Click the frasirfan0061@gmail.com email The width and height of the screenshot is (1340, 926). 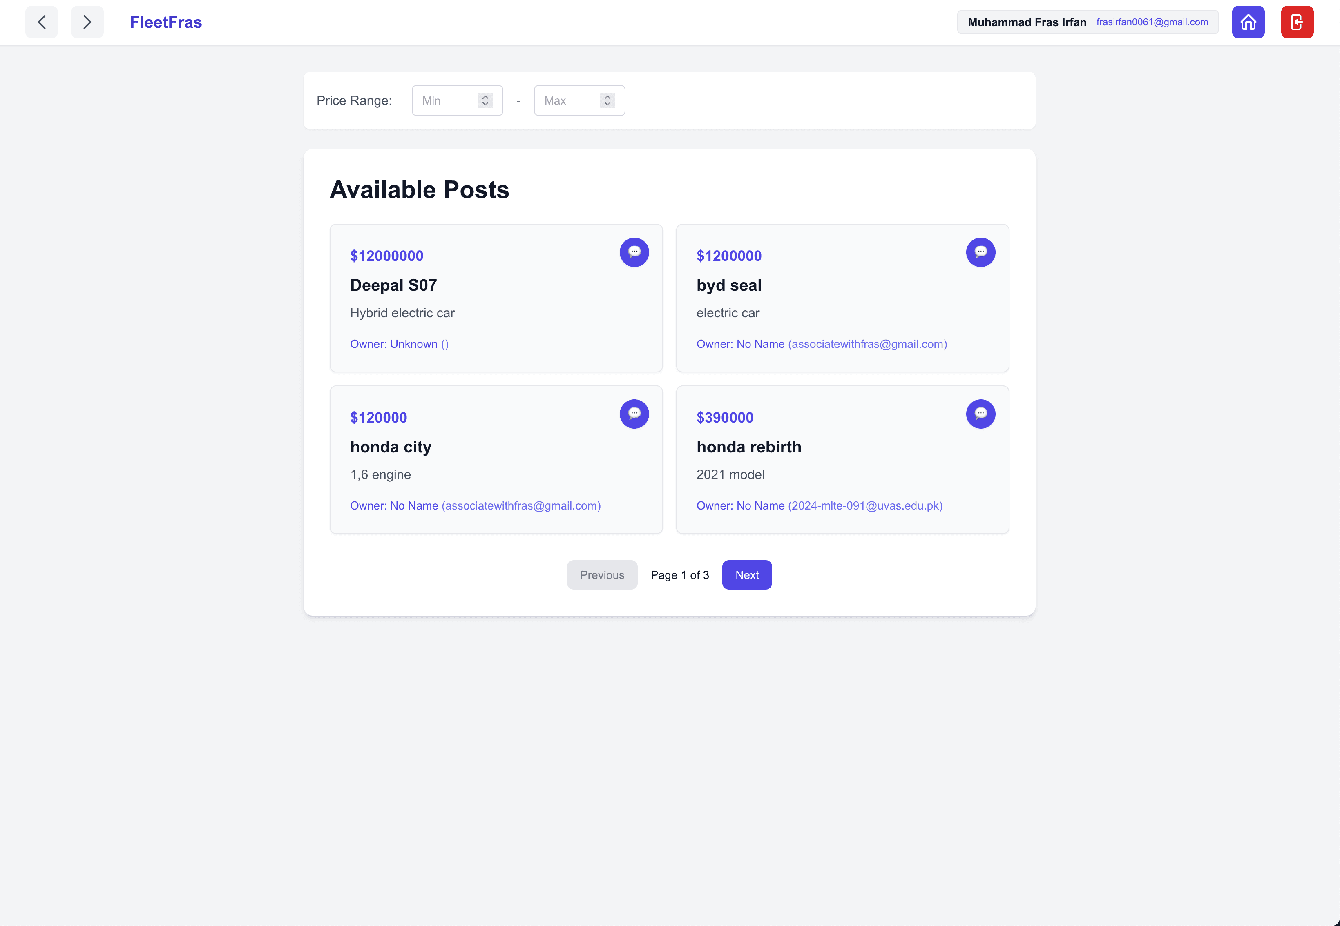tap(1152, 22)
